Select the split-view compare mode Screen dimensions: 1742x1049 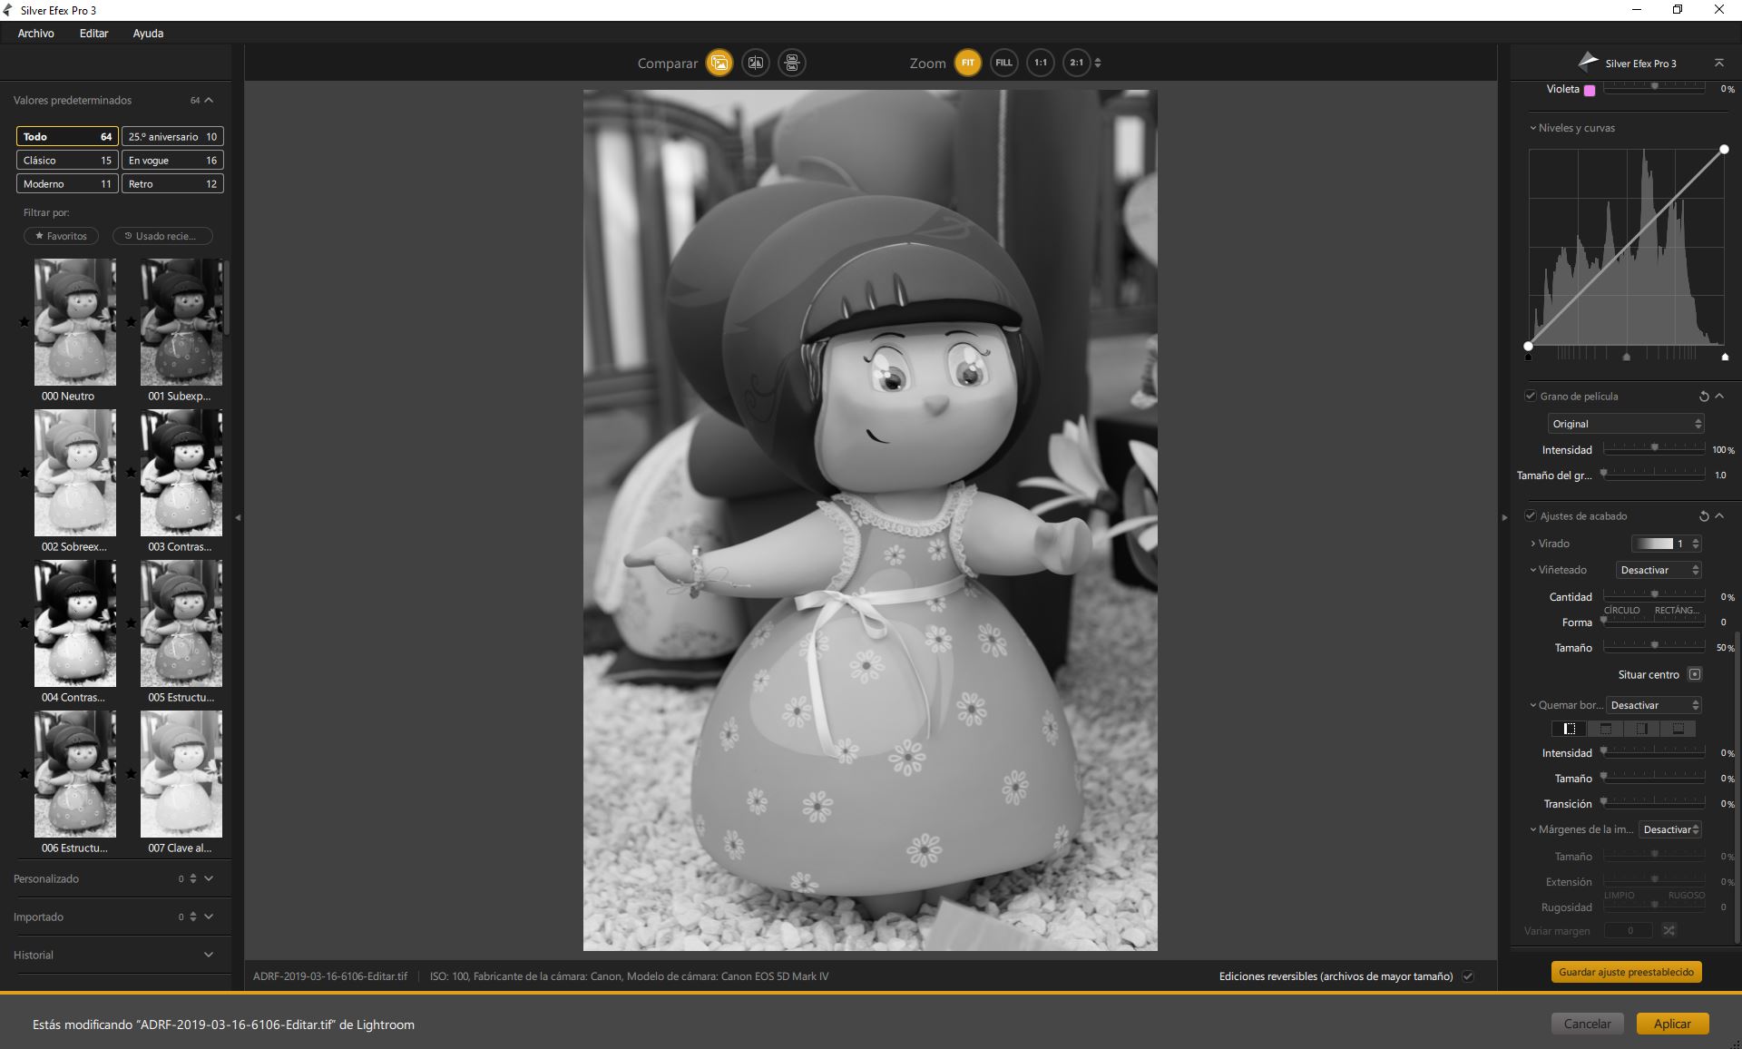pos(756,63)
